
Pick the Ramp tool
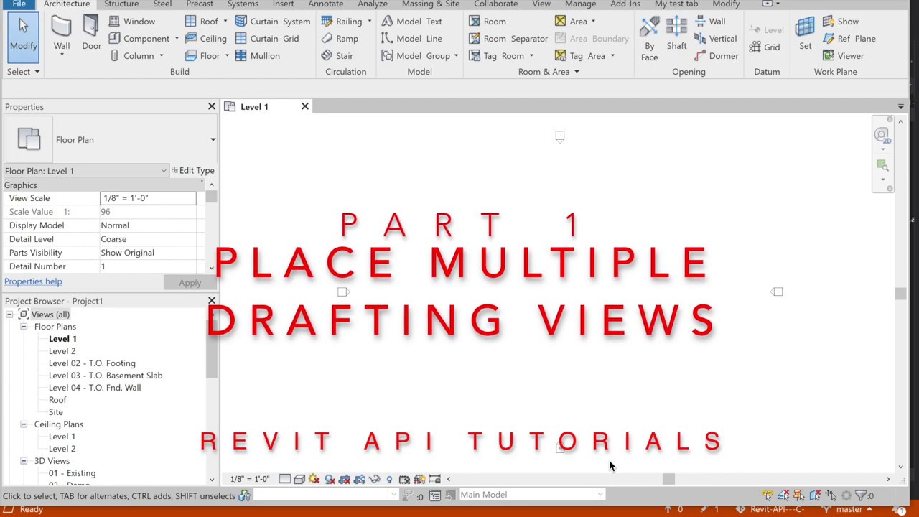(x=340, y=39)
